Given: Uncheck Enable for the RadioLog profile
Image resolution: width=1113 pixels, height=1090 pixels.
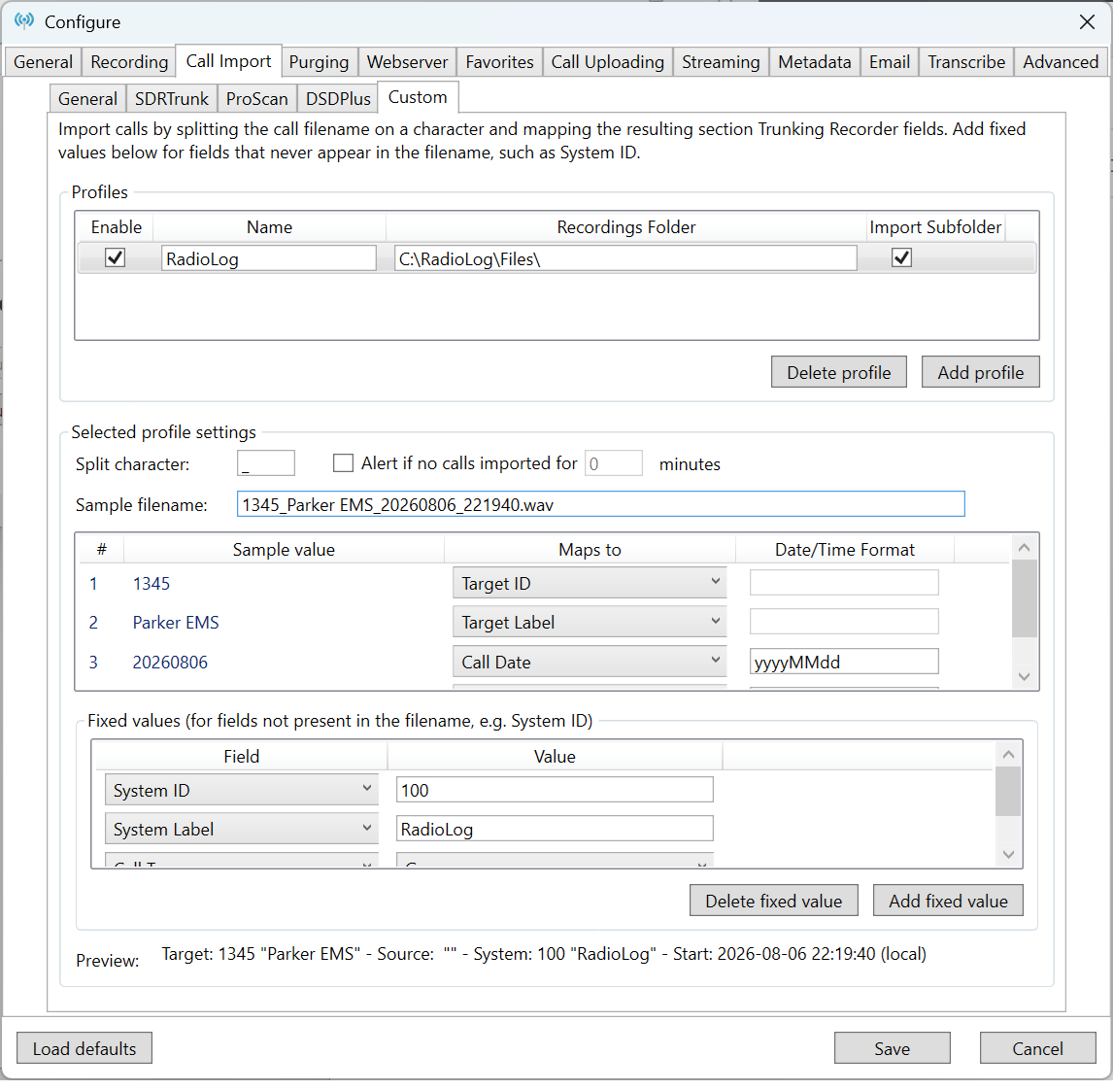Looking at the screenshot, I should [115, 257].
